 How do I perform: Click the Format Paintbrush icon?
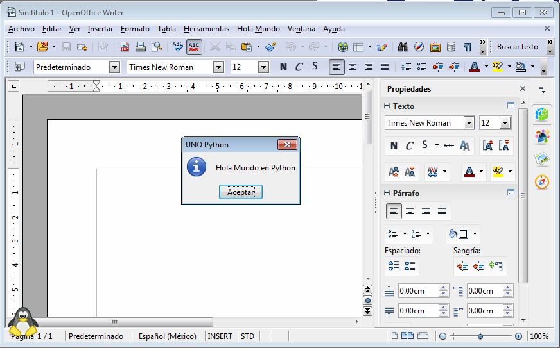pos(270,47)
